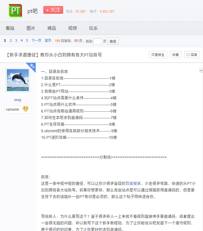
Task: Open the 视频 tab
Action: tap(72, 28)
